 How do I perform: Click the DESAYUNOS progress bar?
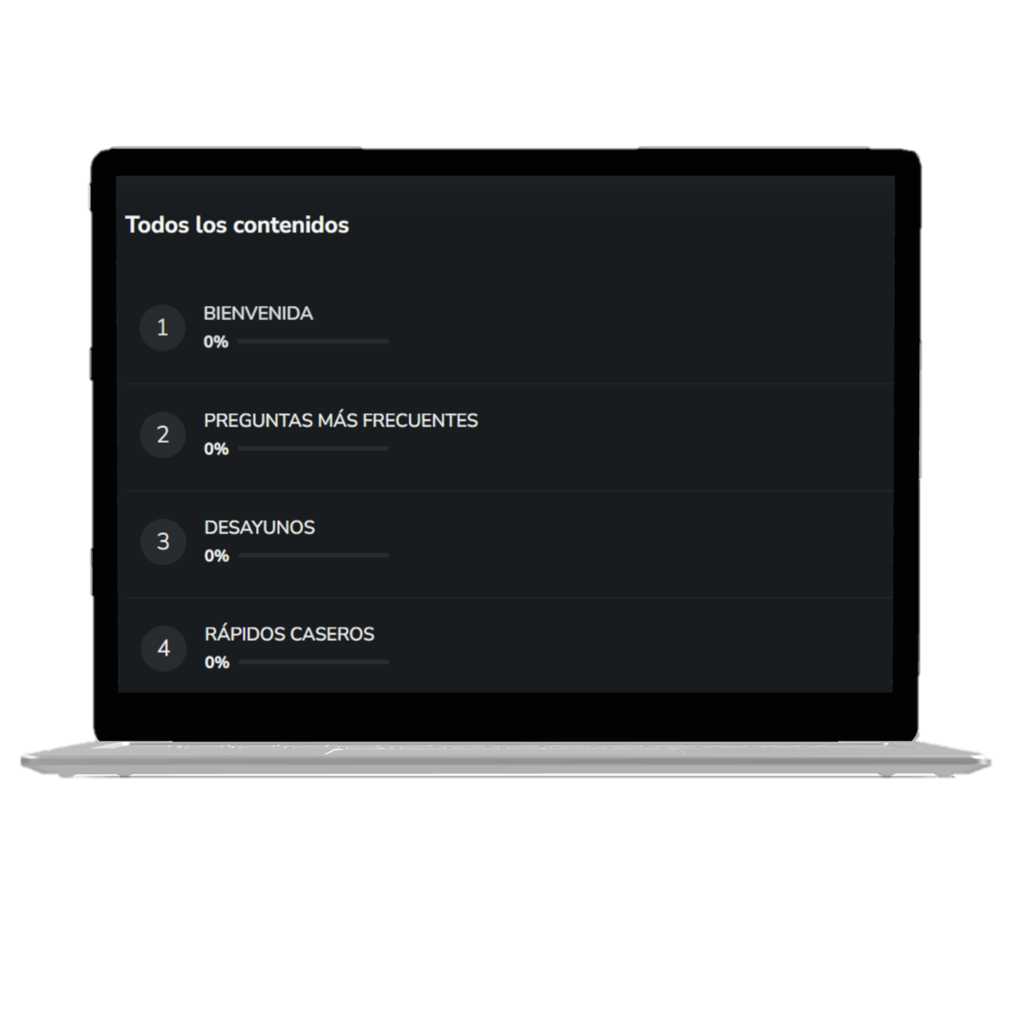(x=314, y=555)
